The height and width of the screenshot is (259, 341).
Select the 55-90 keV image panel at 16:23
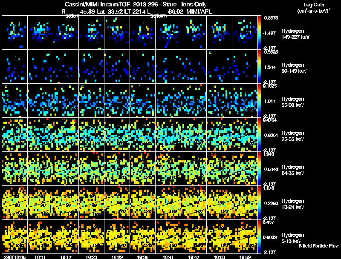pyautogui.click(x=91, y=101)
